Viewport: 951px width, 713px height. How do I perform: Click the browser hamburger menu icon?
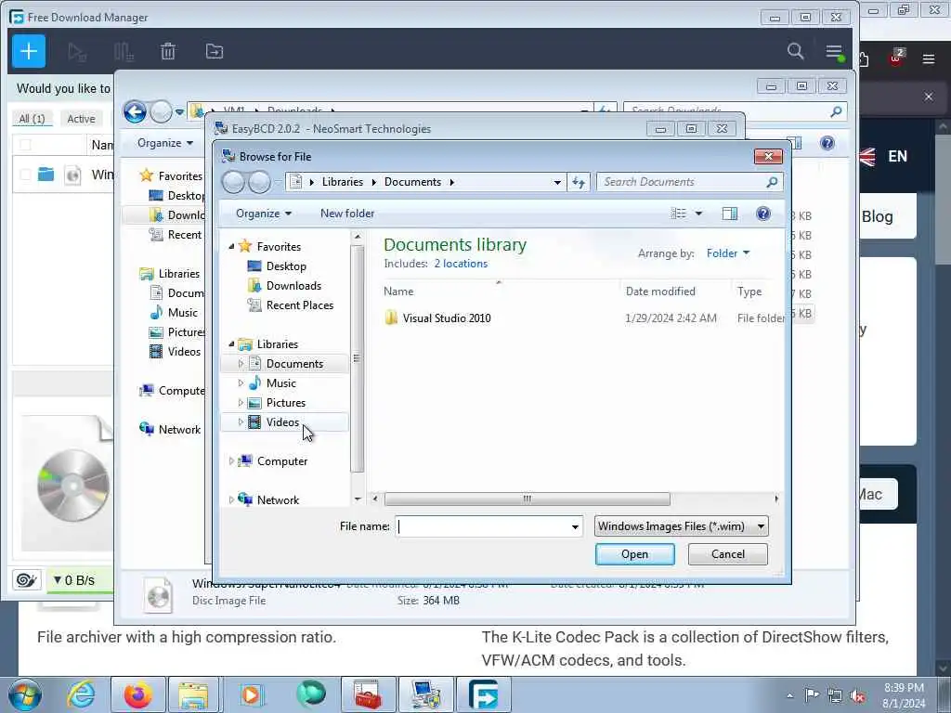[929, 58]
